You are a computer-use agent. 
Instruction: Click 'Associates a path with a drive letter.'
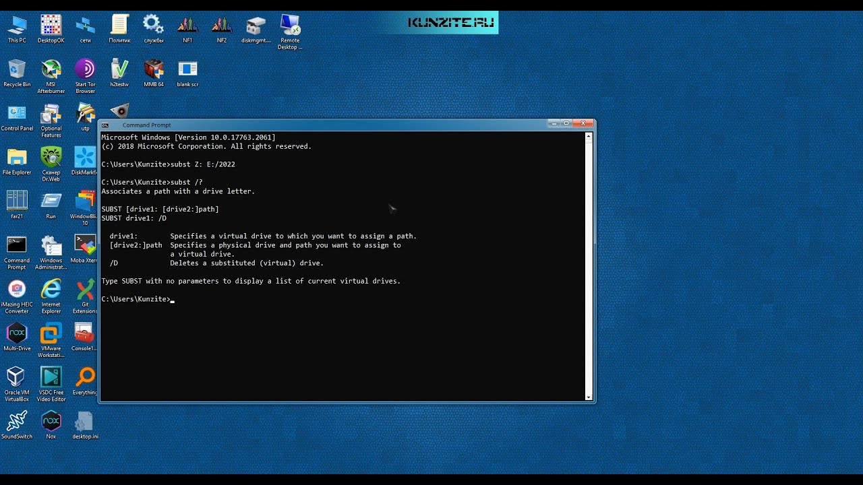[x=178, y=191]
